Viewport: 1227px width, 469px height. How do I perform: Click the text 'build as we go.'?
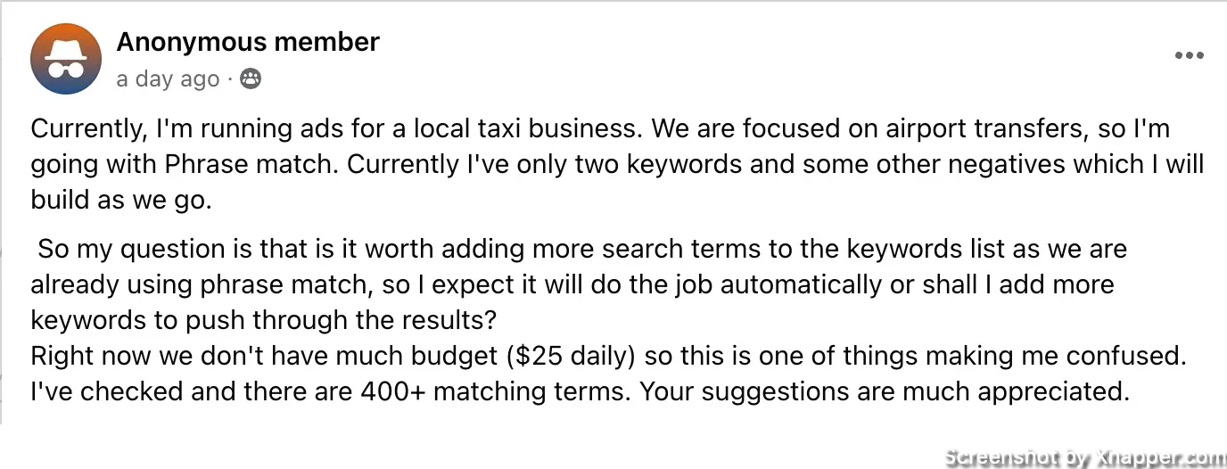[x=121, y=201]
